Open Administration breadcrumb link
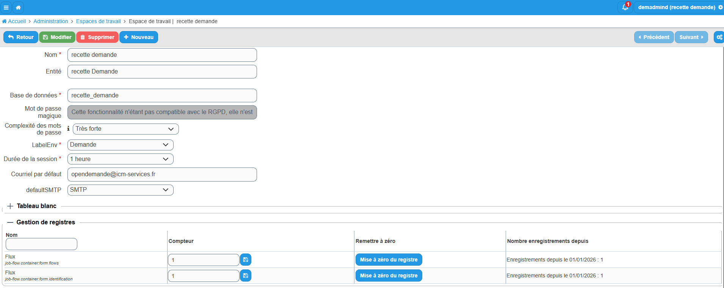Image resolution: width=724 pixels, height=288 pixels. pyautogui.click(x=51, y=21)
